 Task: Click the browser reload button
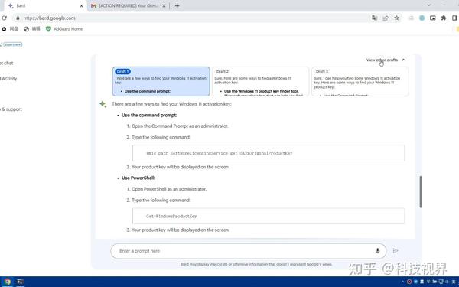pos(4,18)
